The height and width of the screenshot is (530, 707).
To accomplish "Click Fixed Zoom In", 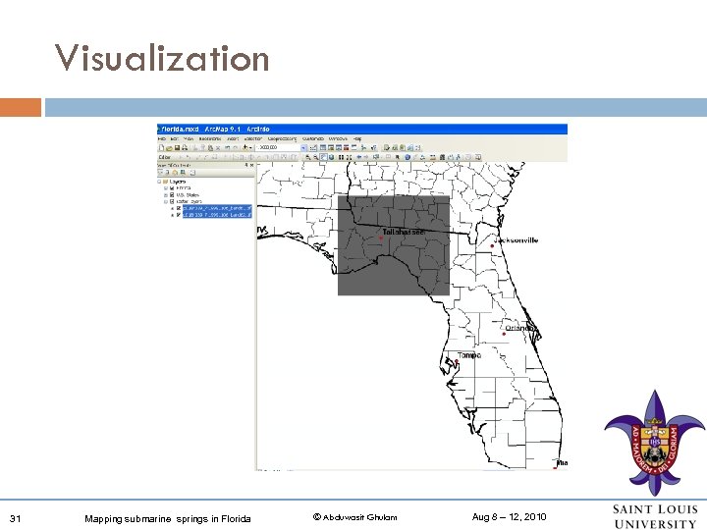I will [x=341, y=157].
